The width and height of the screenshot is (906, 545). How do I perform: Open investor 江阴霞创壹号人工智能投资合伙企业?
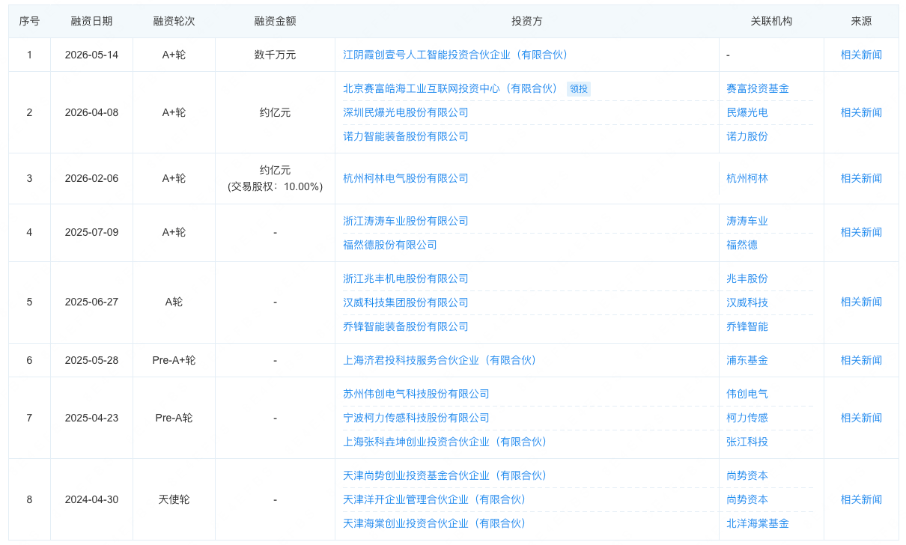coord(455,55)
